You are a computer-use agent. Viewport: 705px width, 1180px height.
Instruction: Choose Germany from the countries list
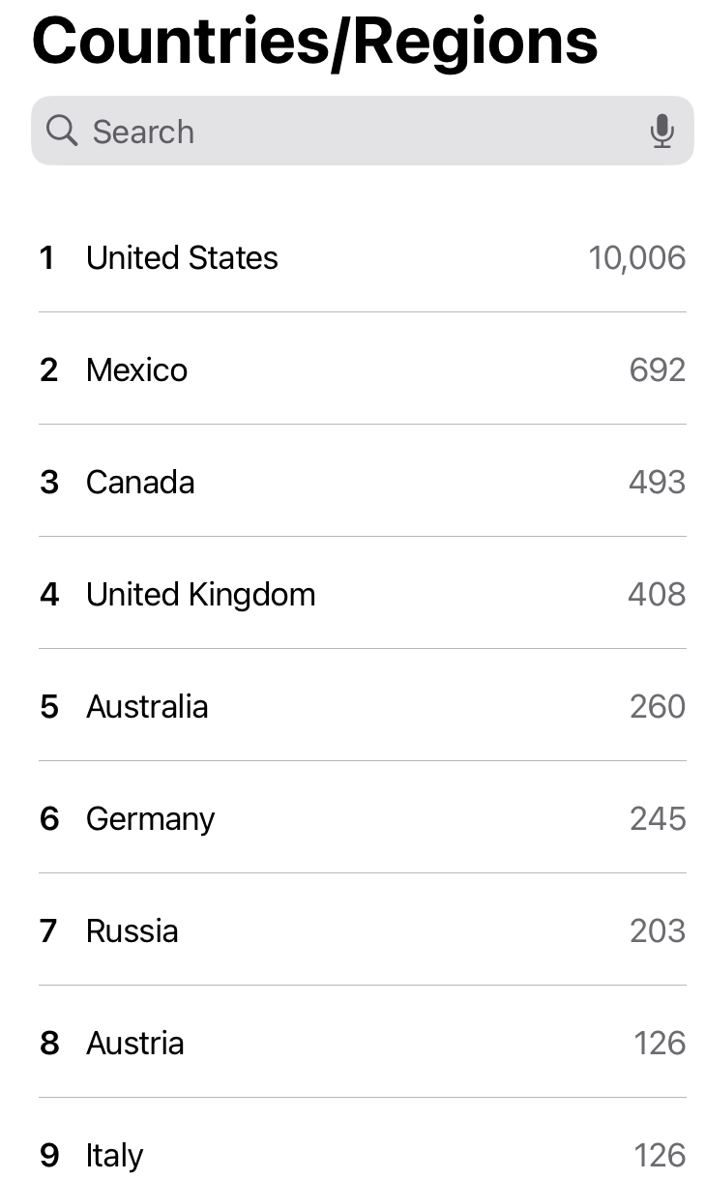pyautogui.click(x=150, y=819)
